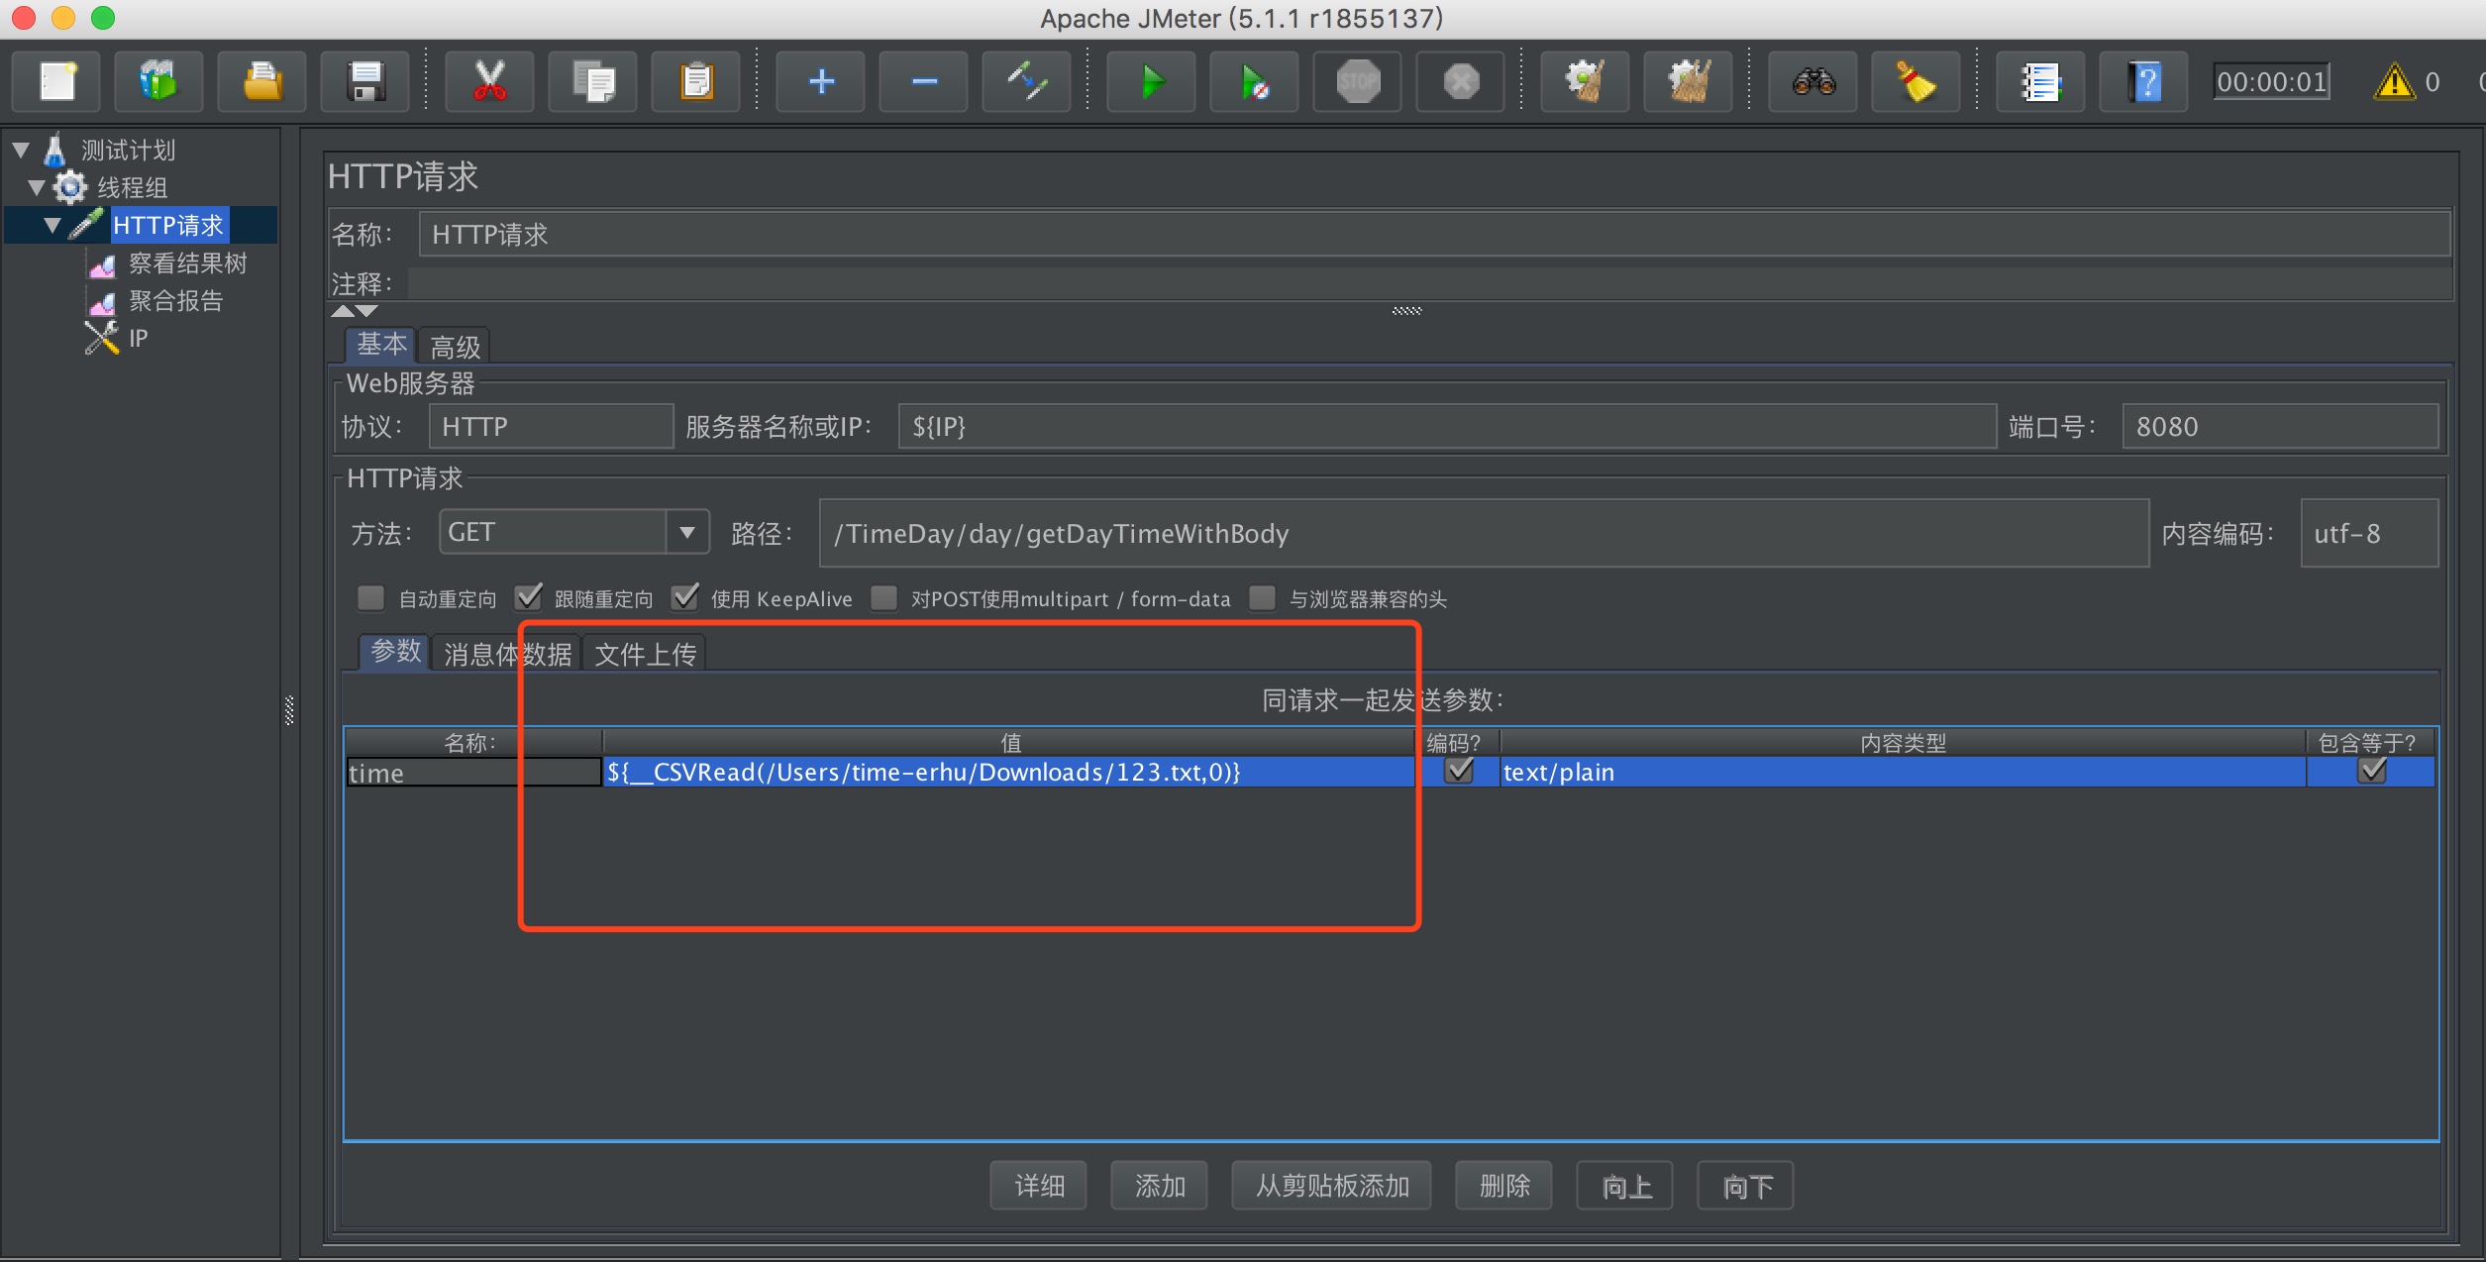Image resolution: width=2486 pixels, height=1262 pixels.
Task: Click the Search icon in toolbar
Action: (1815, 82)
